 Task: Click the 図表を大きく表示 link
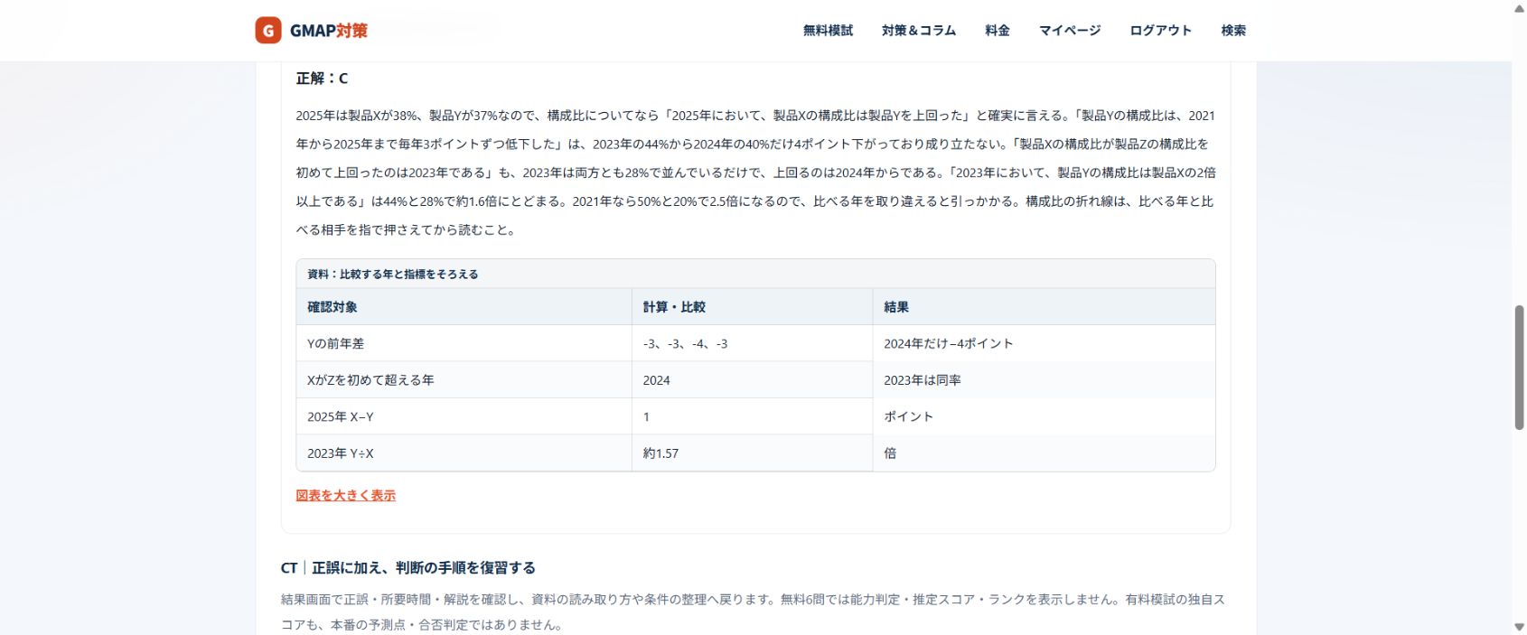click(x=345, y=495)
